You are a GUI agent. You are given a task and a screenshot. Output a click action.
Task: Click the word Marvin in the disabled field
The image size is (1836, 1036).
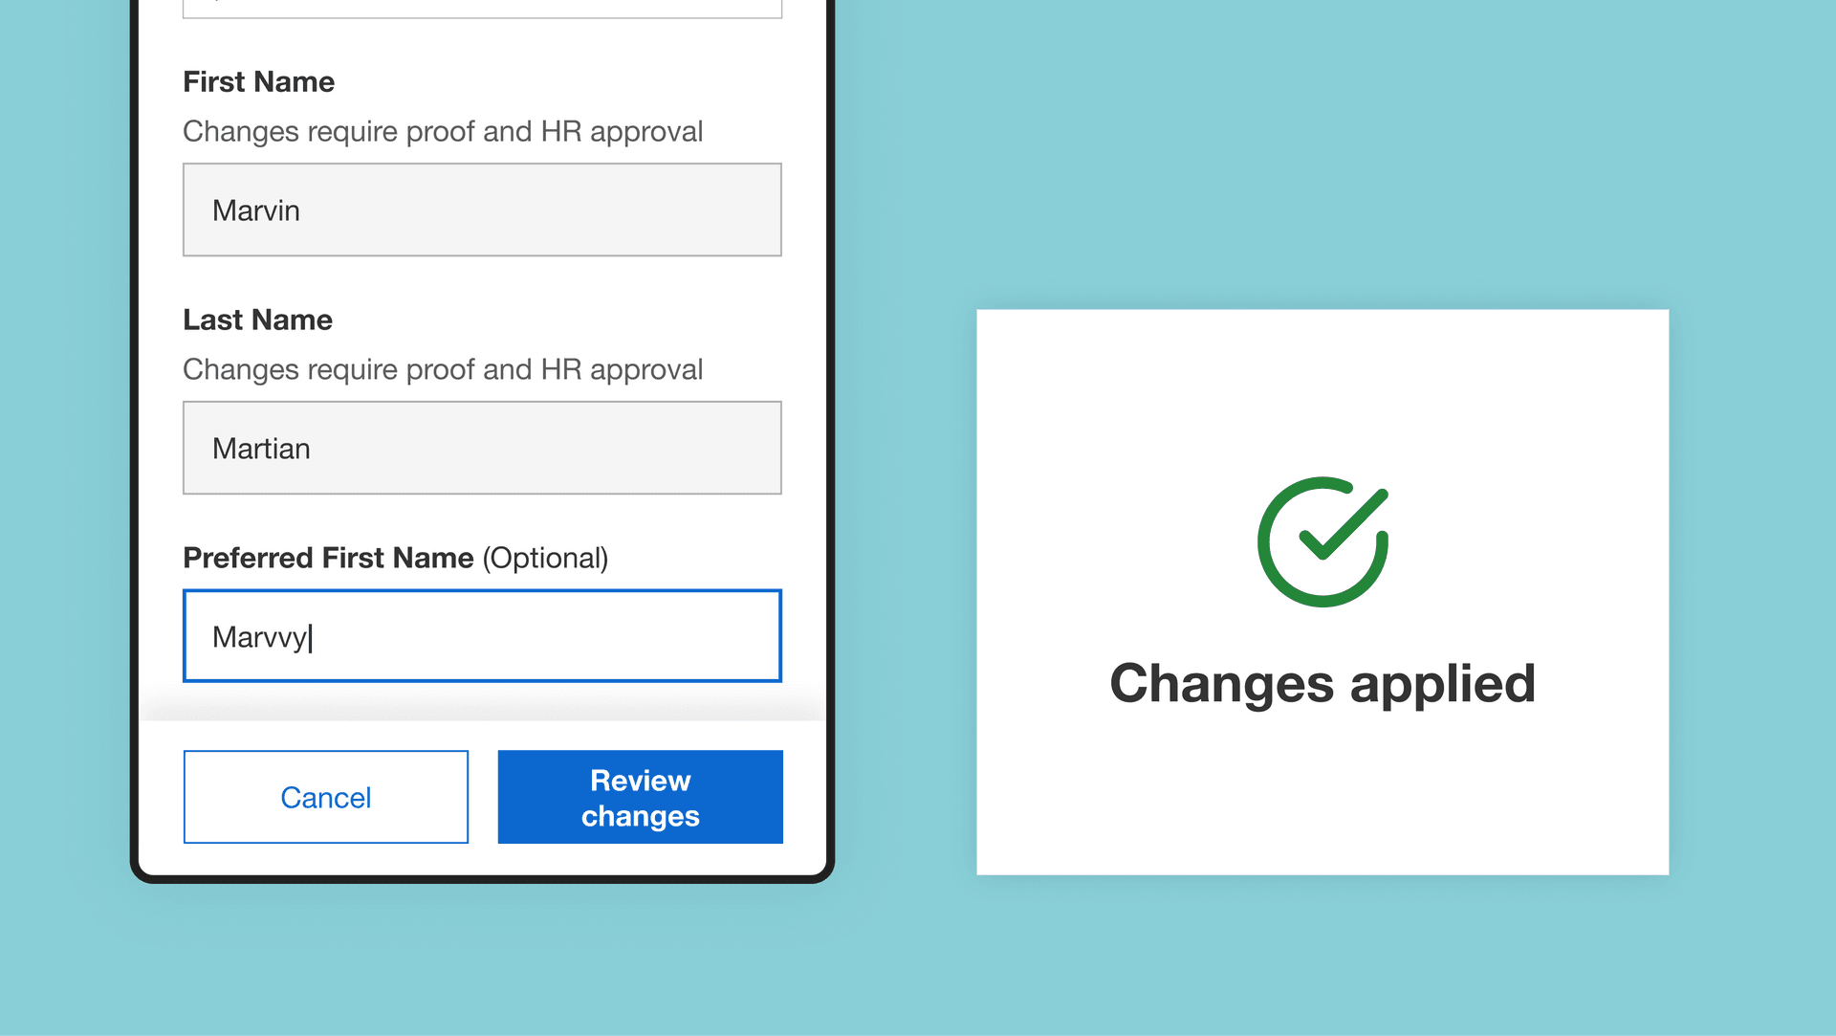pyautogui.click(x=255, y=210)
